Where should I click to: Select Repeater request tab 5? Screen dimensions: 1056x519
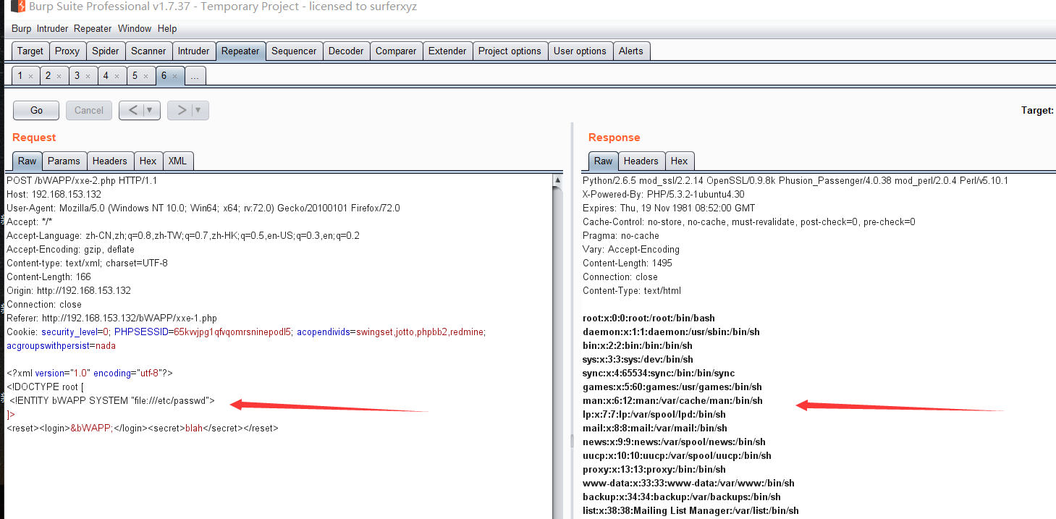point(135,75)
